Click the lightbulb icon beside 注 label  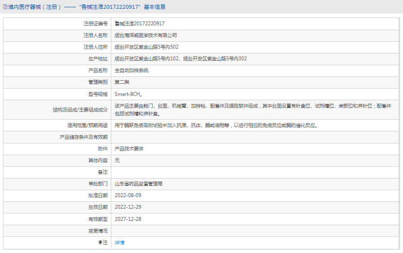click(100, 242)
